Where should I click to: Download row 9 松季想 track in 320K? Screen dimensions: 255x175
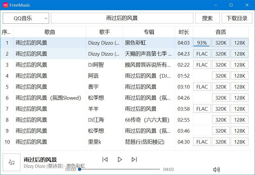(221, 131)
